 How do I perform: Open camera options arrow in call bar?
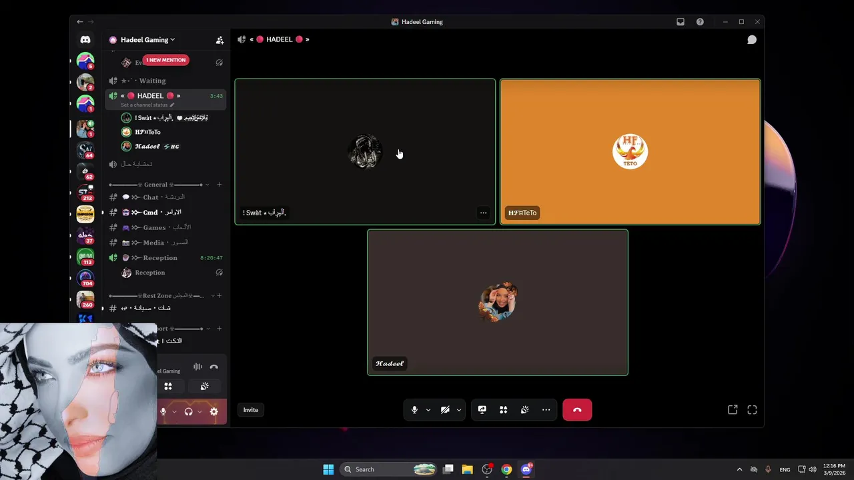click(459, 410)
